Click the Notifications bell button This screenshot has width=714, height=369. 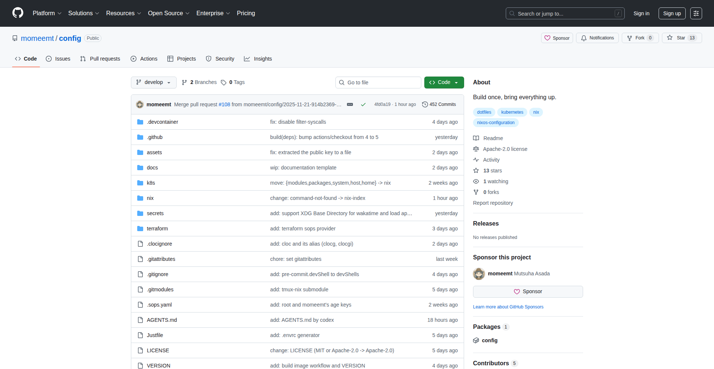click(597, 38)
